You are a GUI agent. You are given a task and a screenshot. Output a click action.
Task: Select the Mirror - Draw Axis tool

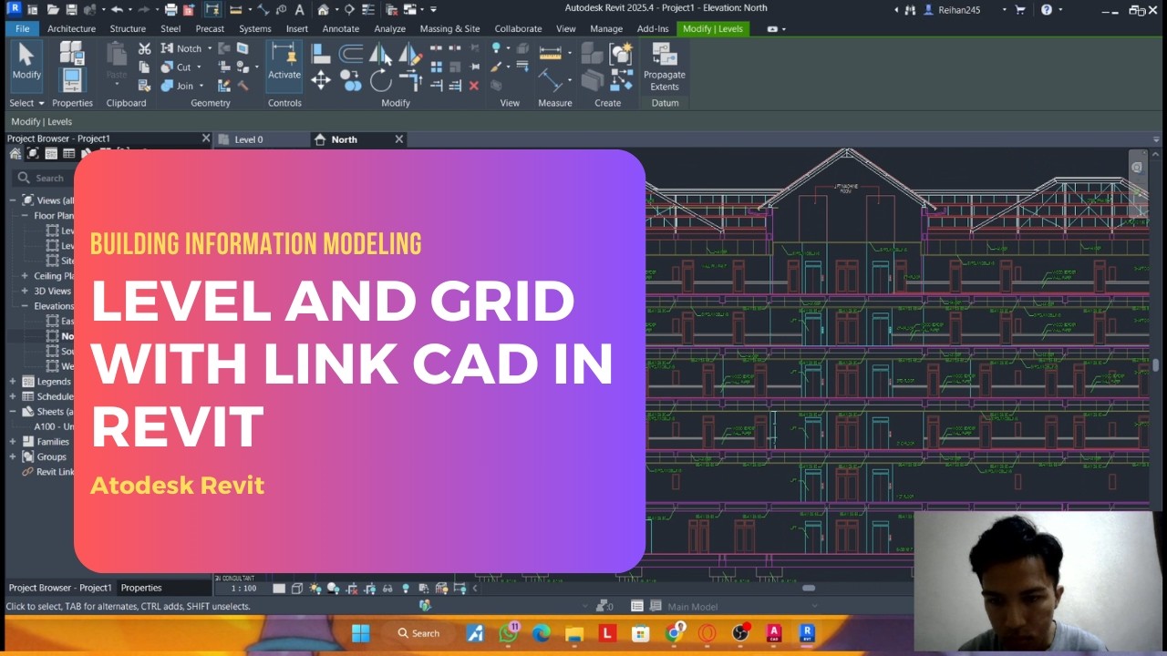410,53
